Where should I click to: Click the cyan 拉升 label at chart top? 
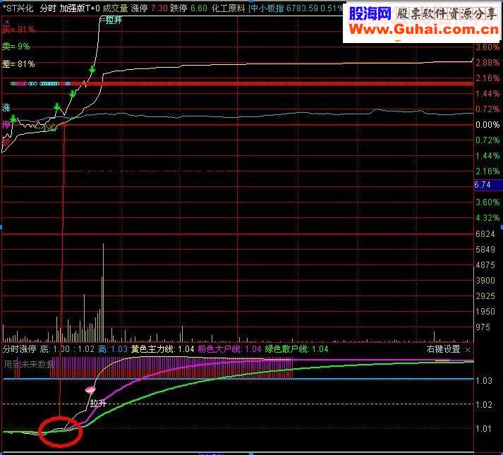point(114,20)
